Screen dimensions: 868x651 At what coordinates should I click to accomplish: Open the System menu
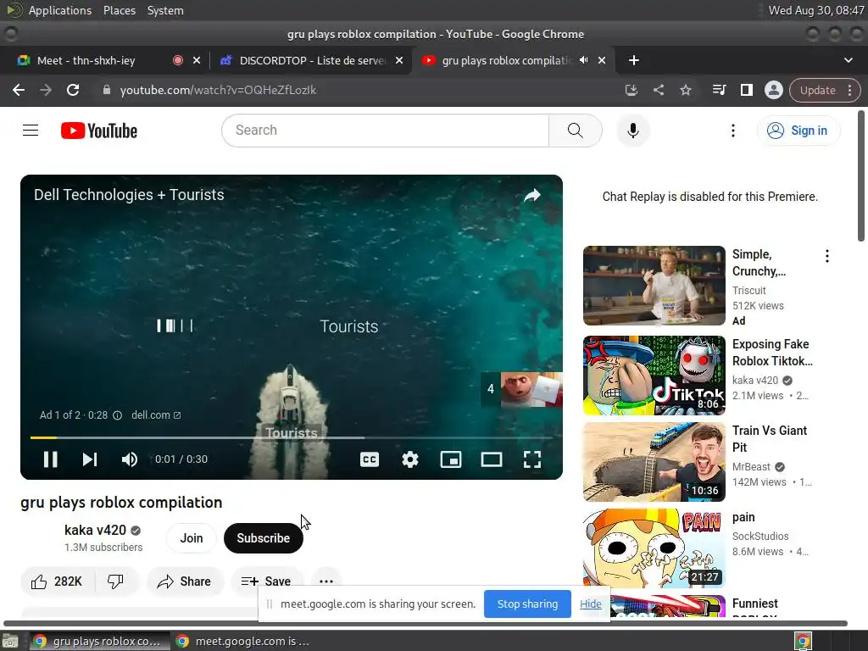pos(165,10)
